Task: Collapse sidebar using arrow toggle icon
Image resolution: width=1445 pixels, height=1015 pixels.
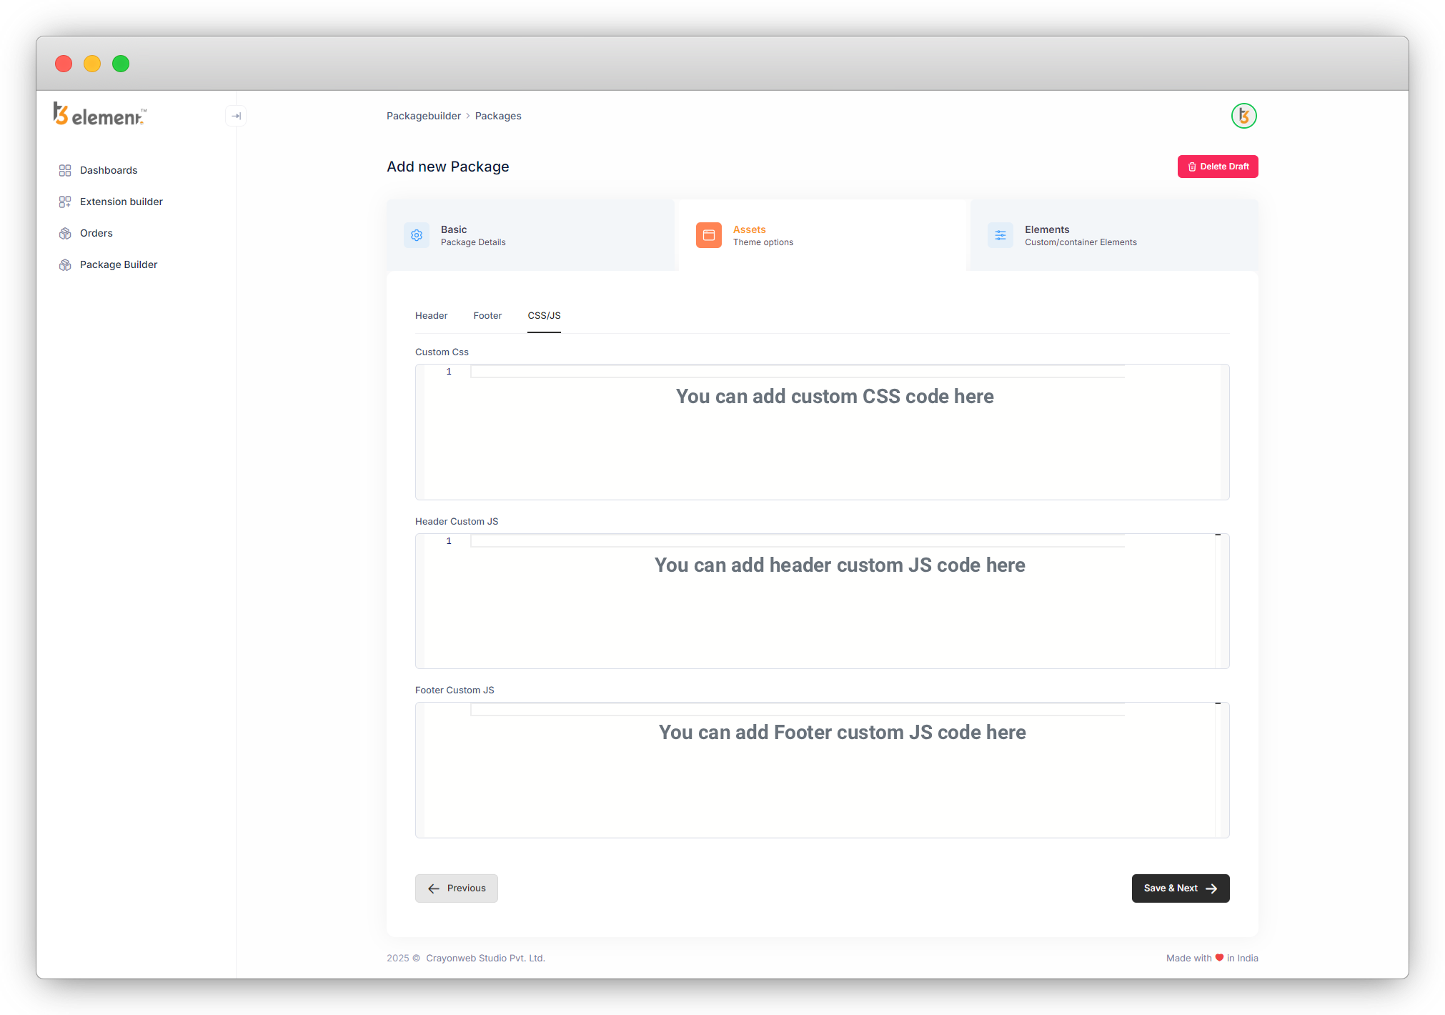Action: [236, 116]
